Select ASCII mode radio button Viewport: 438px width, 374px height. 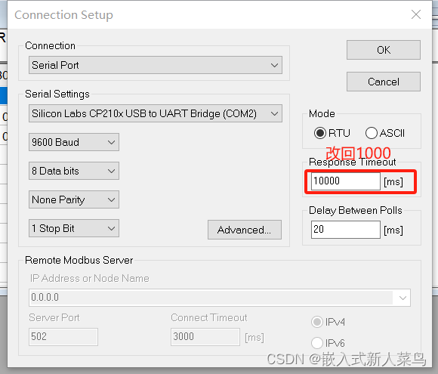click(x=372, y=133)
